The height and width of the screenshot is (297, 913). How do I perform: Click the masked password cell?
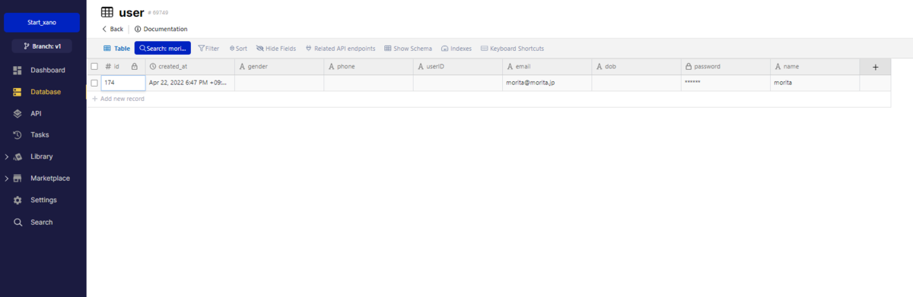point(726,83)
